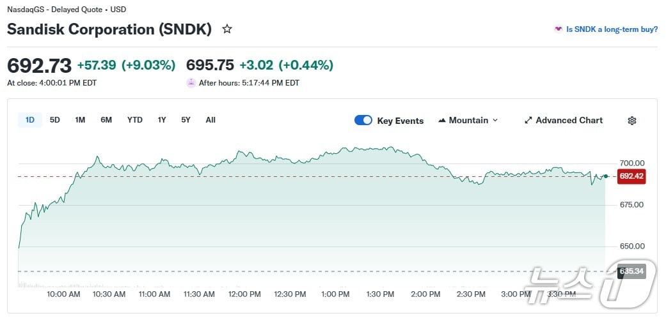666x318 pixels.
Task: Switch to the 5D range
Action: [x=55, y=120]
